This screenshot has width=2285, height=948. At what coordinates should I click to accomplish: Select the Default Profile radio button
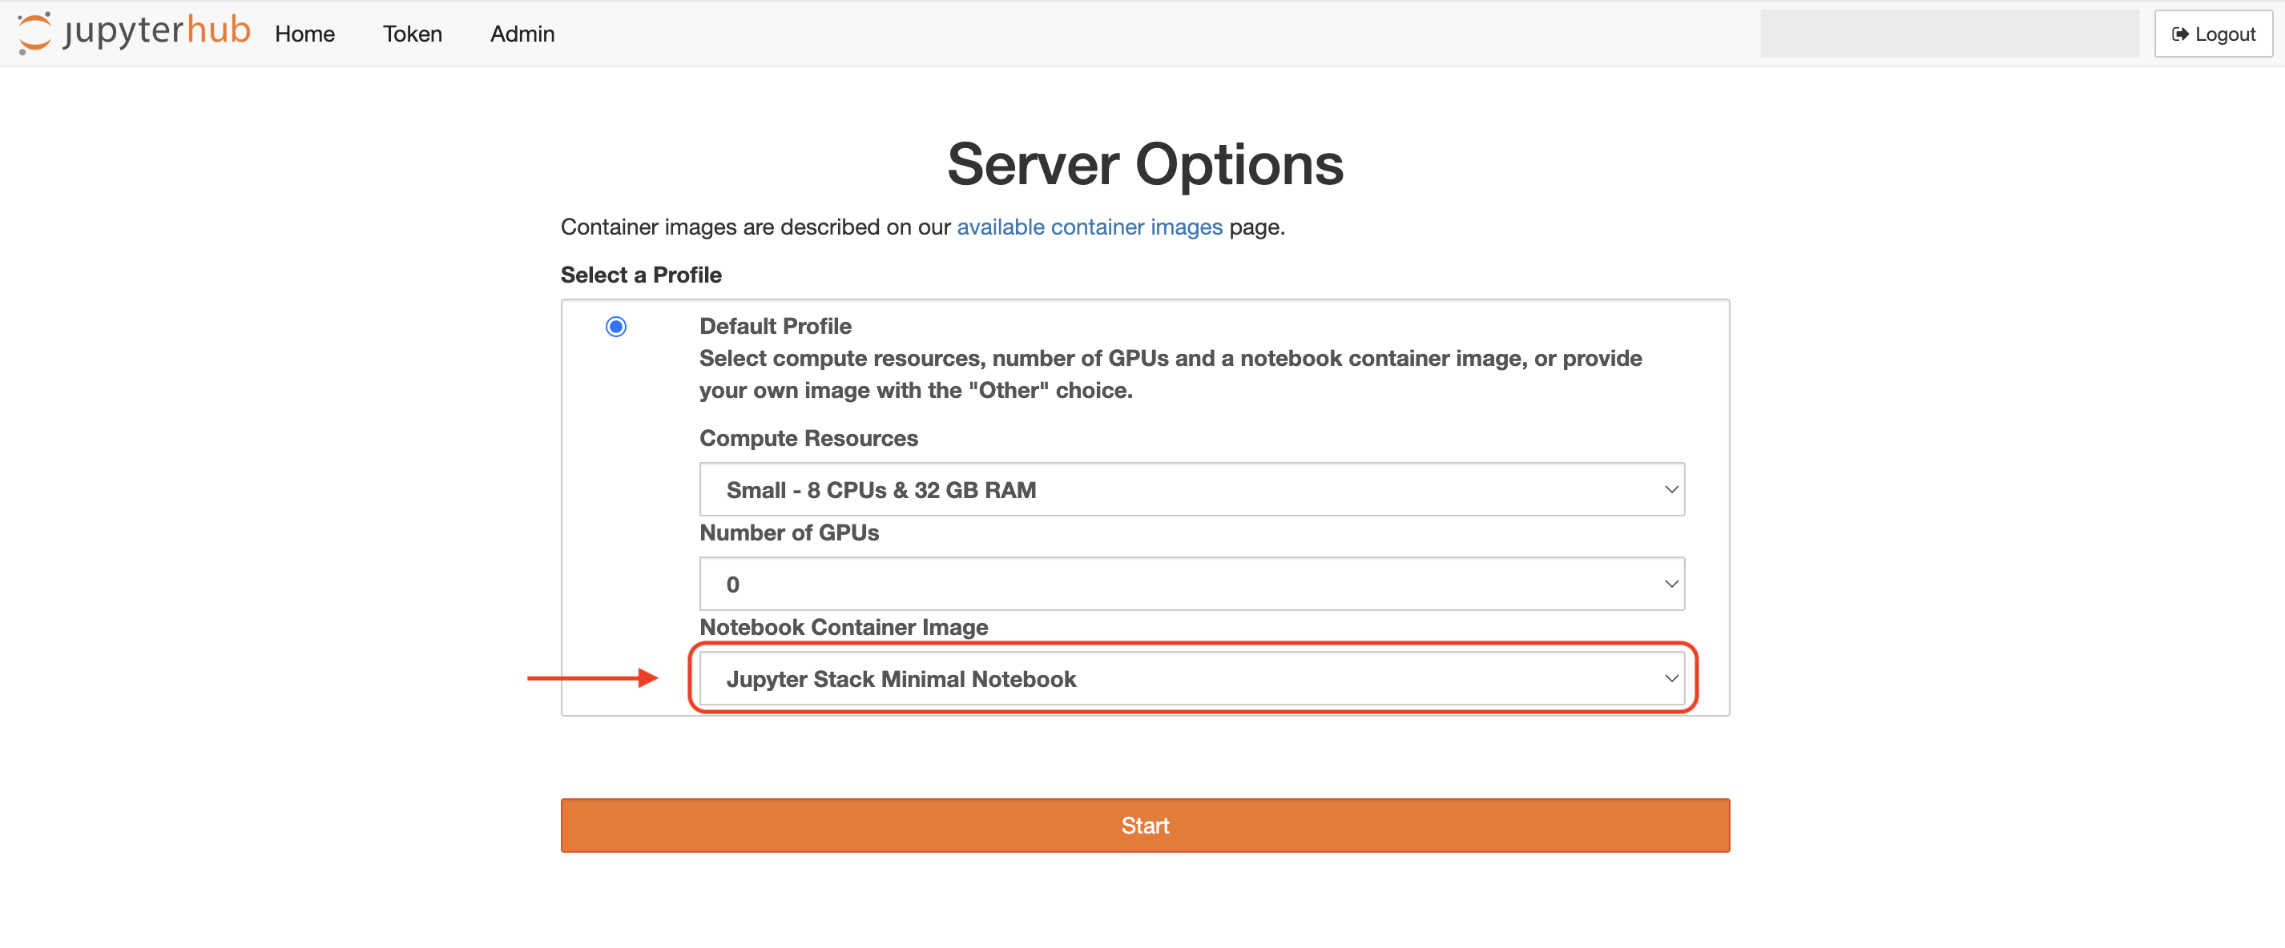[x=615, y=327]
